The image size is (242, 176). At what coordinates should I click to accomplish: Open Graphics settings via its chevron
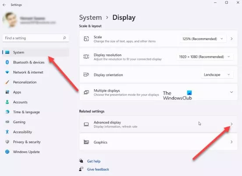coord(231,142)
